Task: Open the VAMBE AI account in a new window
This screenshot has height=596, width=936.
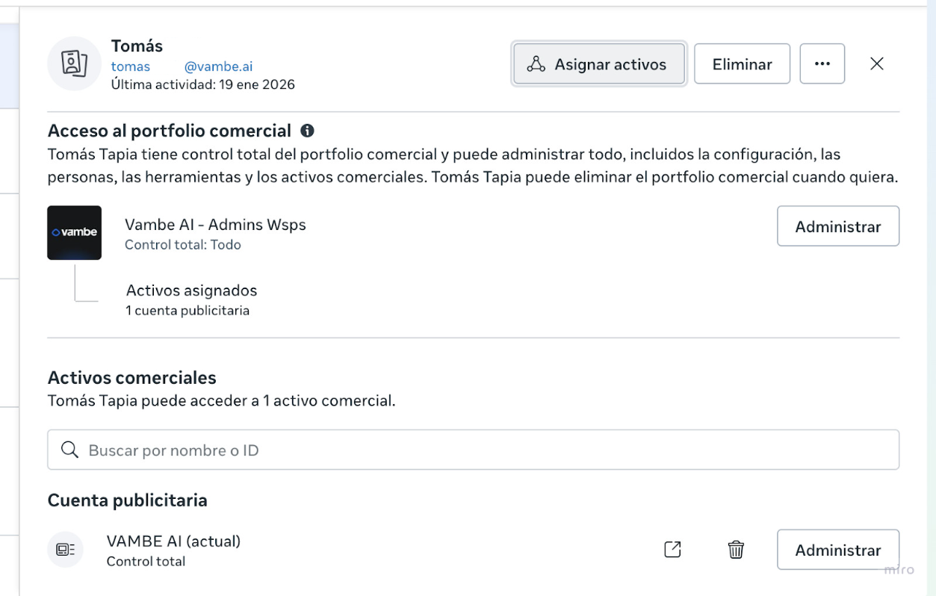Action: pos(672,550)
